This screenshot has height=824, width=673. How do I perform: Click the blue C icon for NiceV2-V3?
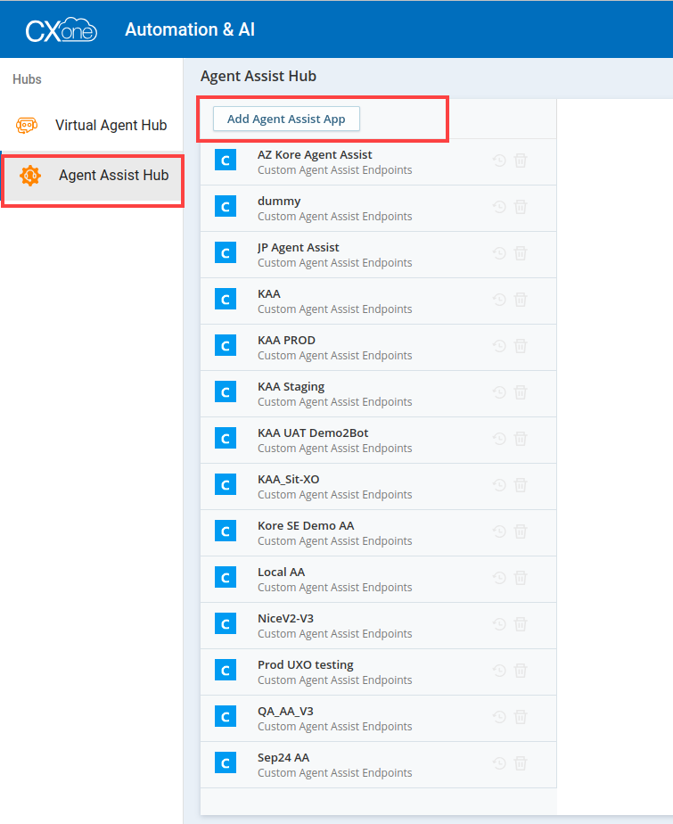tap(226, 624)
